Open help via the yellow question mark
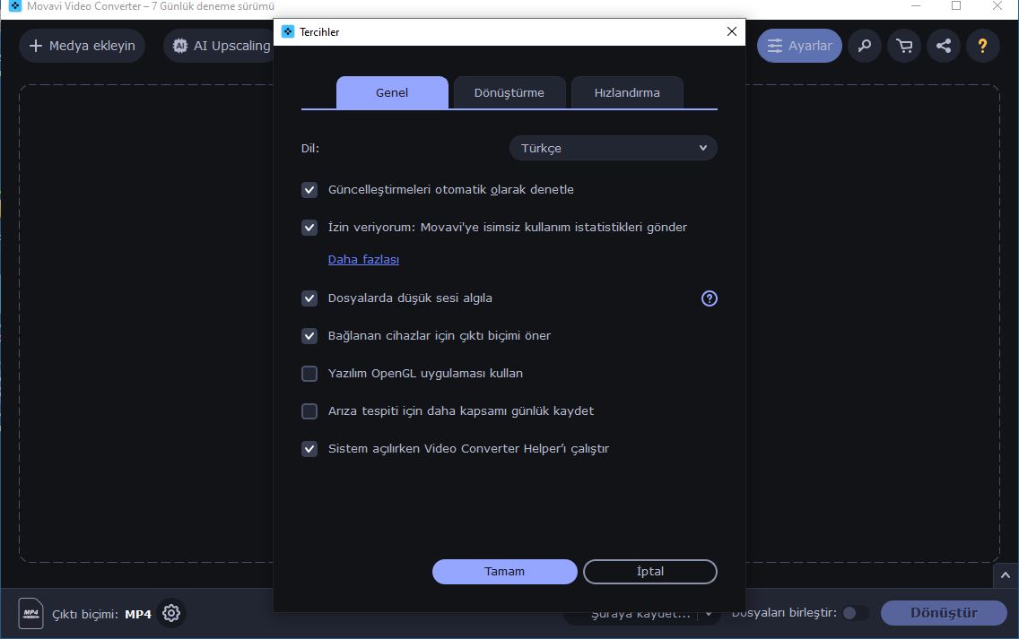Screen dimensions: 1019x639 click(x=982, y=46)
